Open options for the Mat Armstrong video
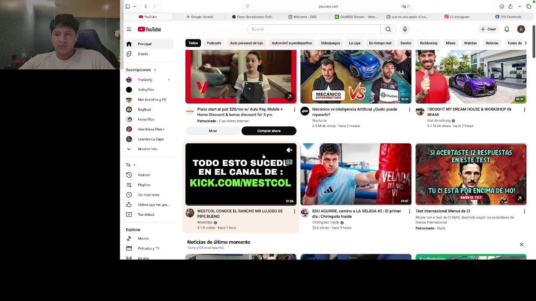Image resolution: width=536 pixels, height=301 pixels. tap(524, 110)
